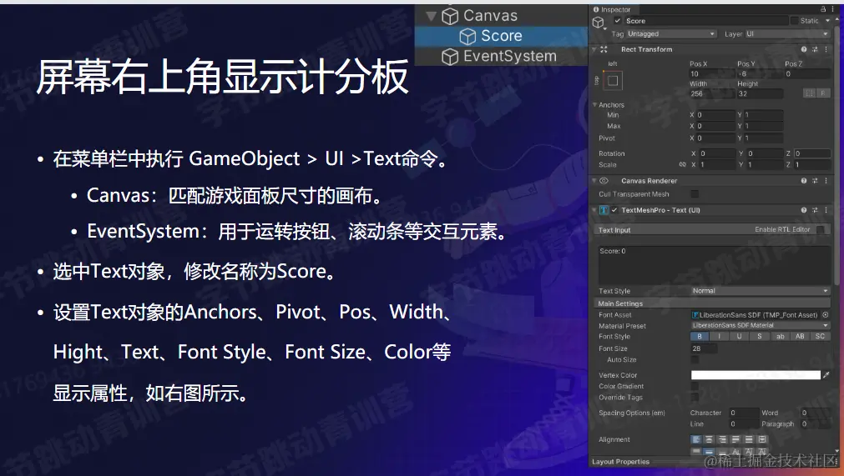Toggle Italic (I) font style

tap(719, 336)
